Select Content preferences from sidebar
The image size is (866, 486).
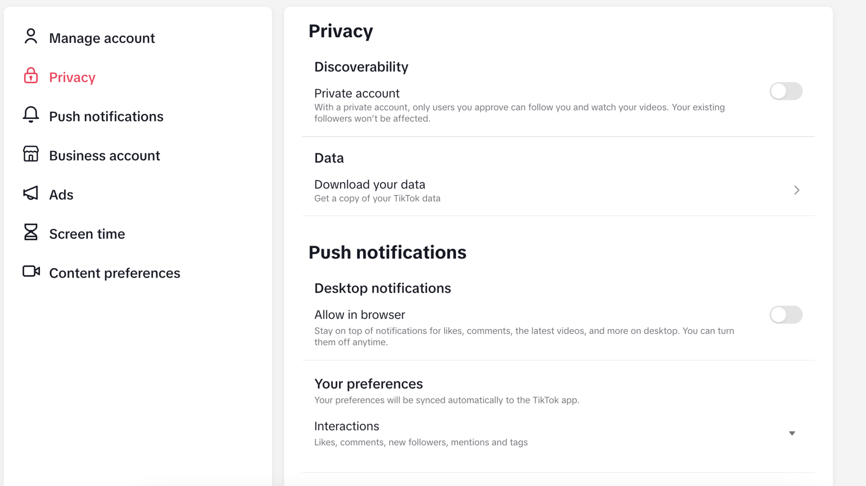tap(115, 273)
